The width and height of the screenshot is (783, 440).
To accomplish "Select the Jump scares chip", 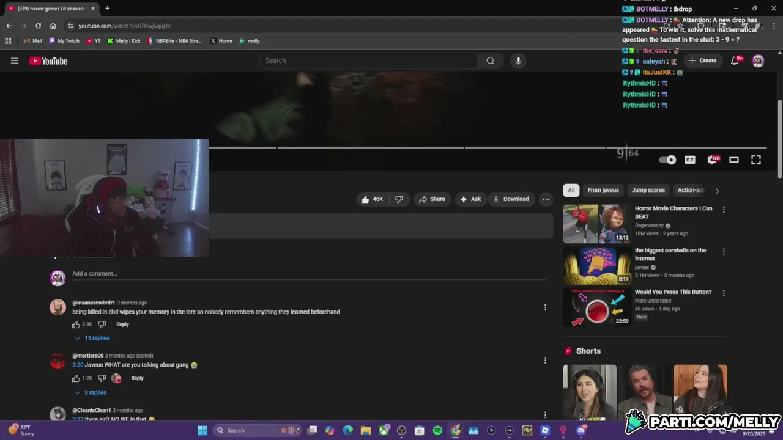I will [648, 190].
